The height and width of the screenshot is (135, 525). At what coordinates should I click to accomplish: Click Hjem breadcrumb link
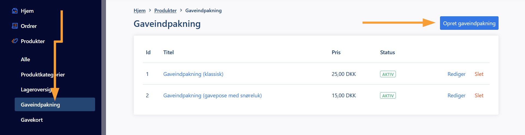[139, 11]
